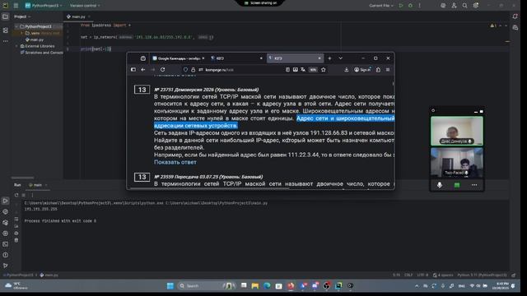Bookmark page with star icon

coord(324,70)
